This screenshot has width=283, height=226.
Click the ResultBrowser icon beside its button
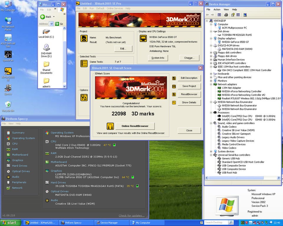(x=174, y=94)
